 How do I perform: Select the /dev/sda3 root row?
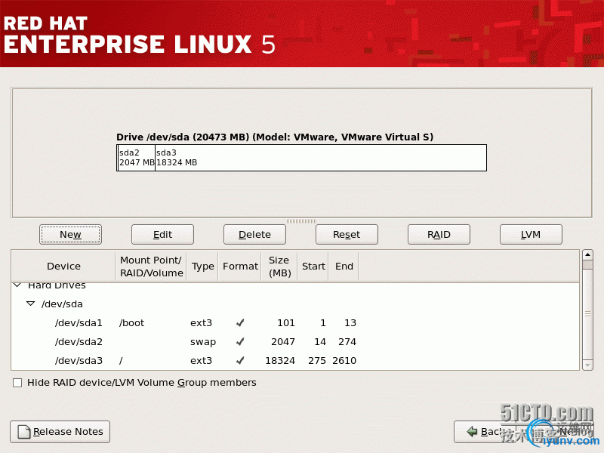tap(295, 361)
